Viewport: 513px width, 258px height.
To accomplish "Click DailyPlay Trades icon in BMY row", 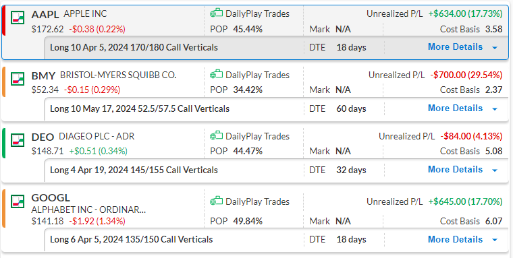I will (x=216, y=75).
